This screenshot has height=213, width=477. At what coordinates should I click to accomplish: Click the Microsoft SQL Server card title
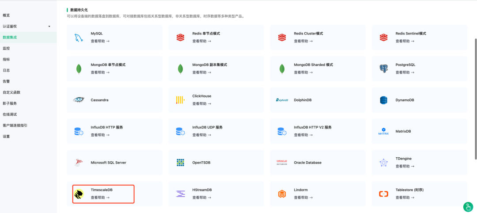coord(108,163)
